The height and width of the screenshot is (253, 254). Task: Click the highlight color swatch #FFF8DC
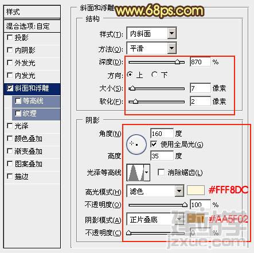tap(196, 190)
